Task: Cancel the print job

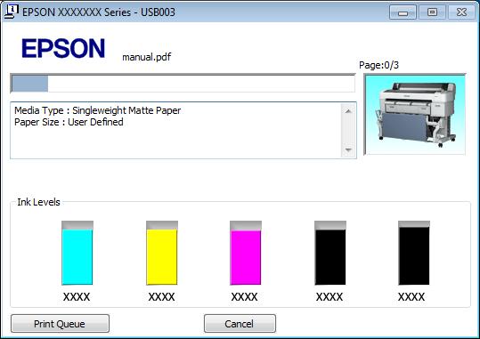Action: [240, 323]
